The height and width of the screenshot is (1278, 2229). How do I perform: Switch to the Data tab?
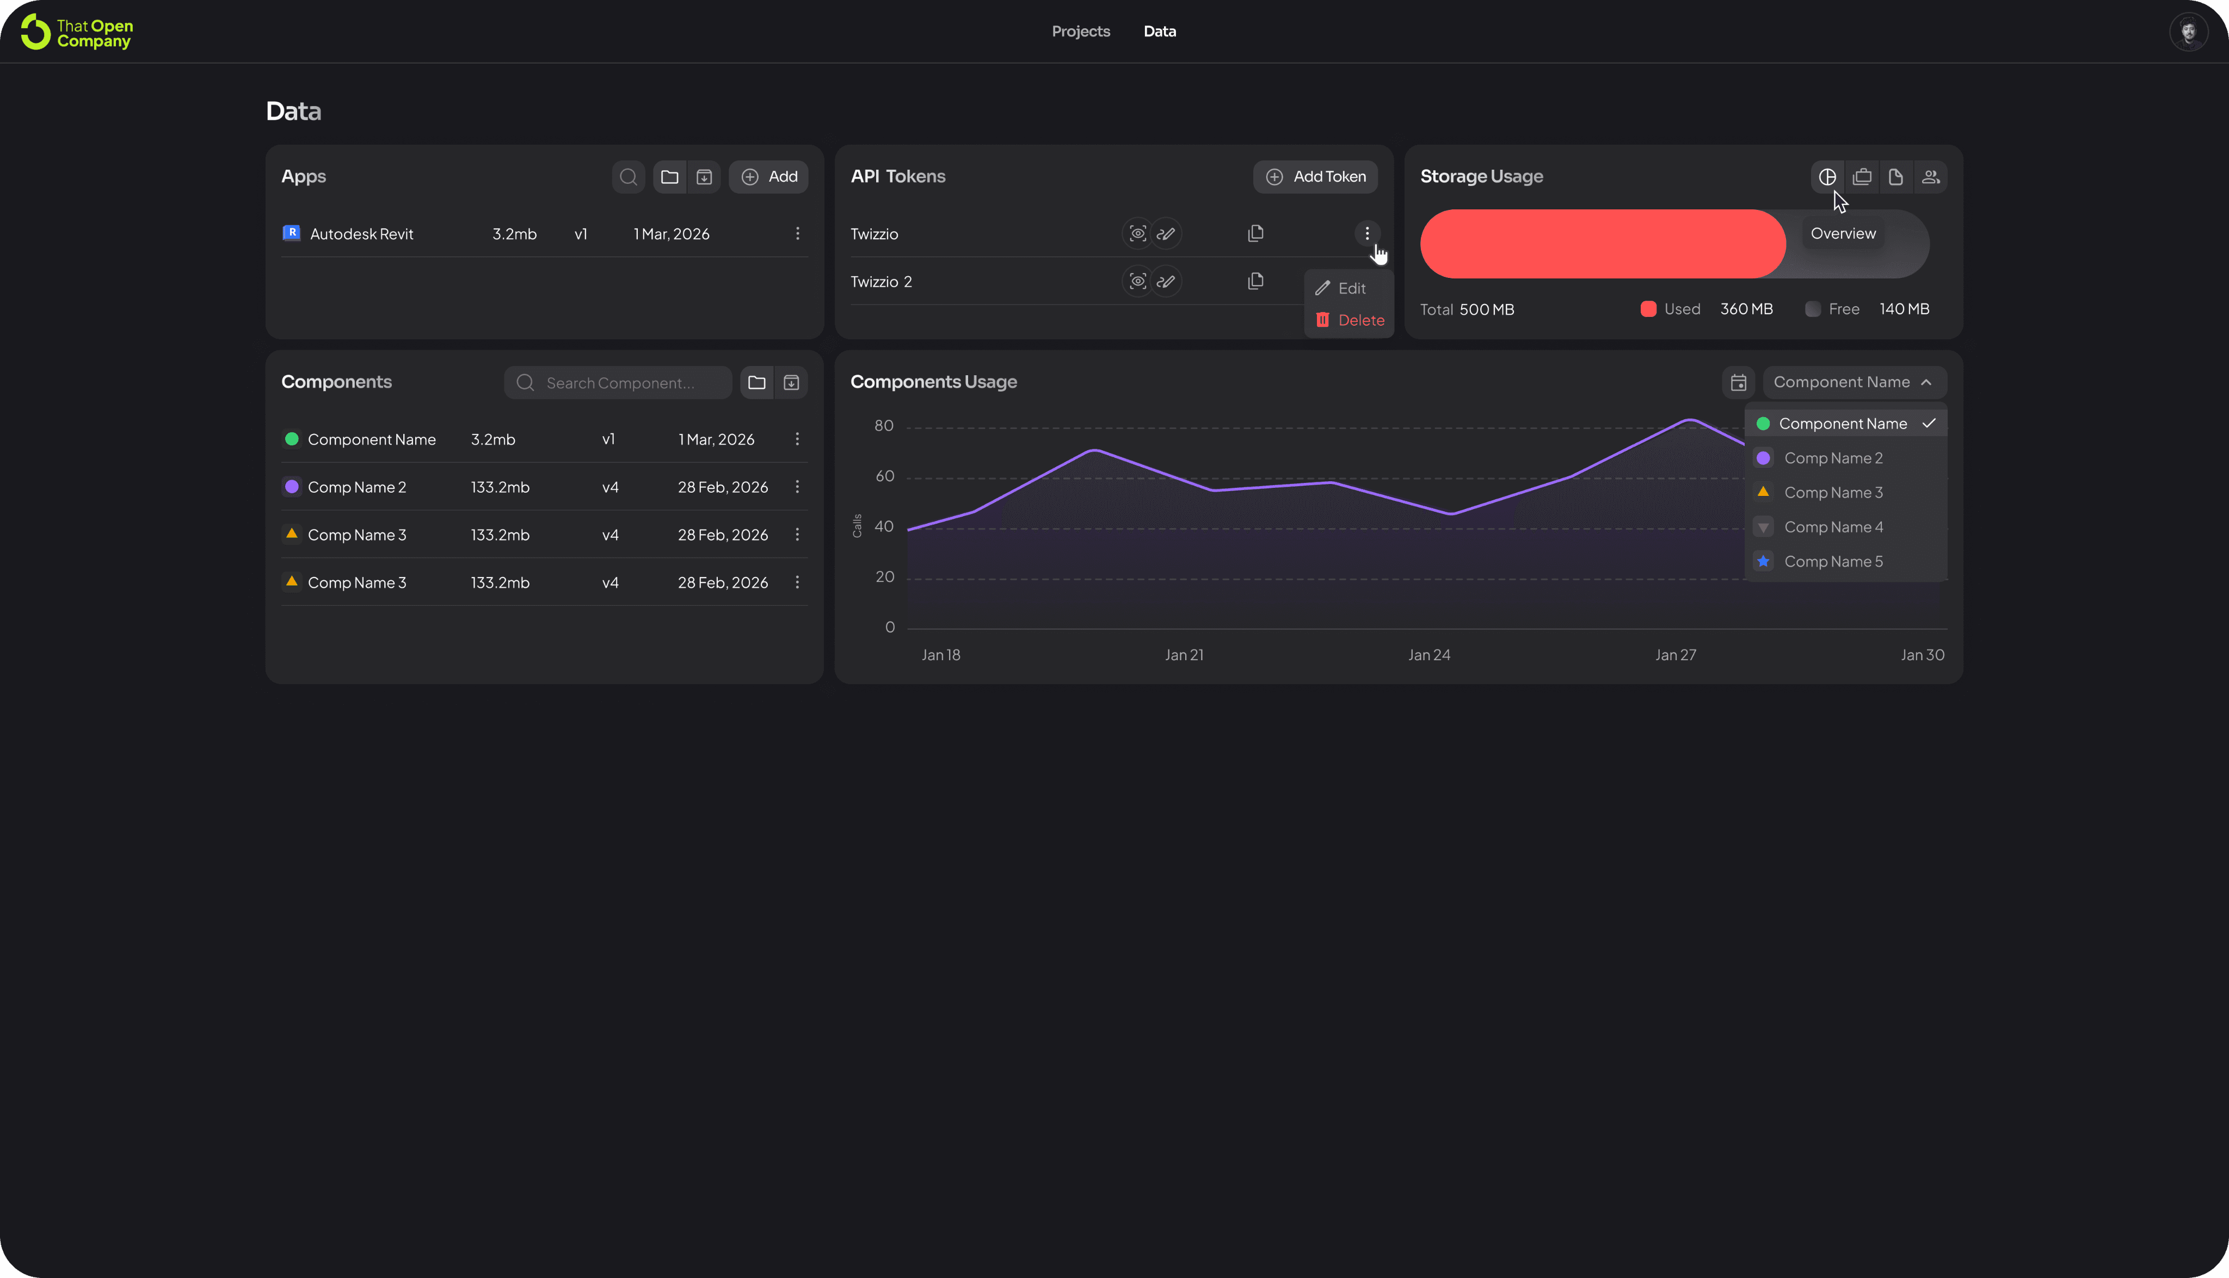pyautogui.click(x=1159, y=32)
